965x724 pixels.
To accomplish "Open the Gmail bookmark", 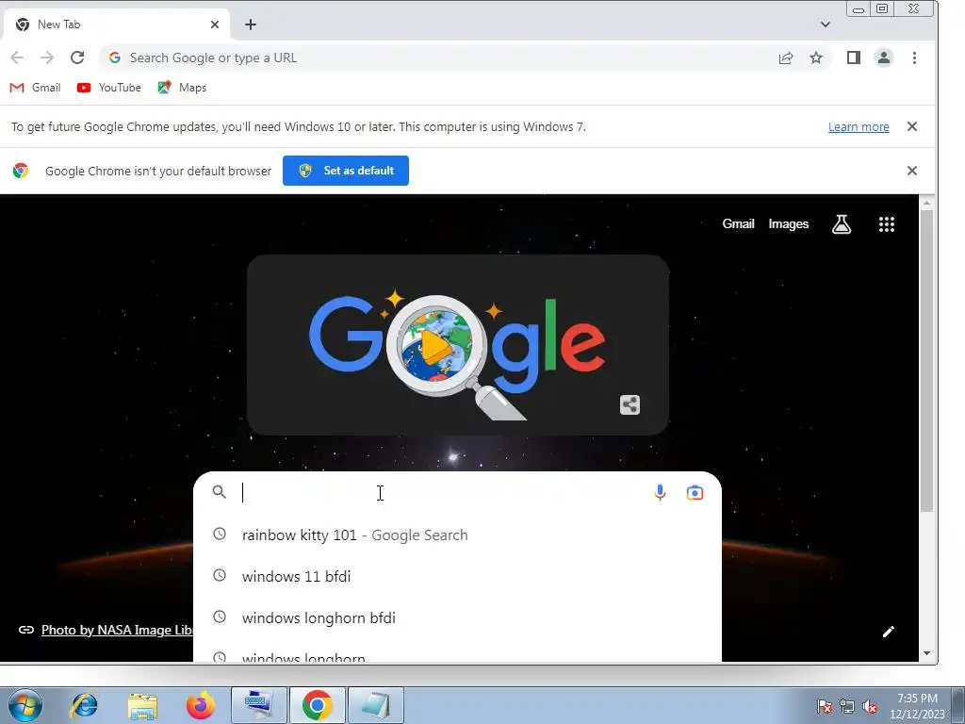I will pos(36,88).
